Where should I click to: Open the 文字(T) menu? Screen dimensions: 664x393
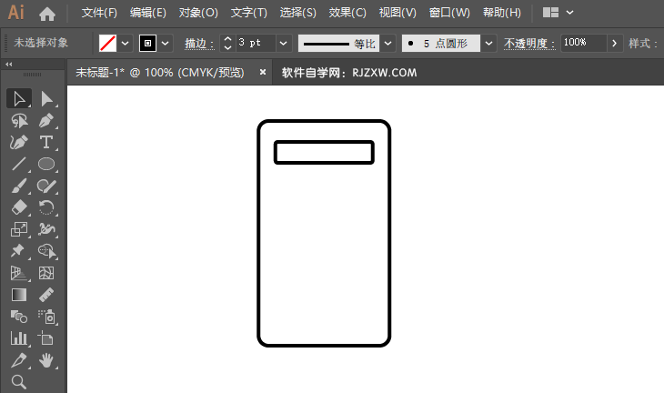[248, 13]
